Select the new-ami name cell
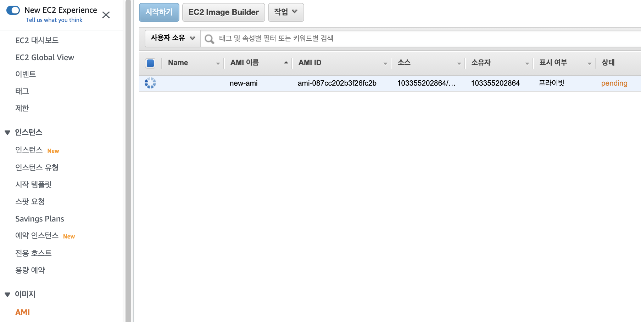The image size is (641, 322). (244, 83)
